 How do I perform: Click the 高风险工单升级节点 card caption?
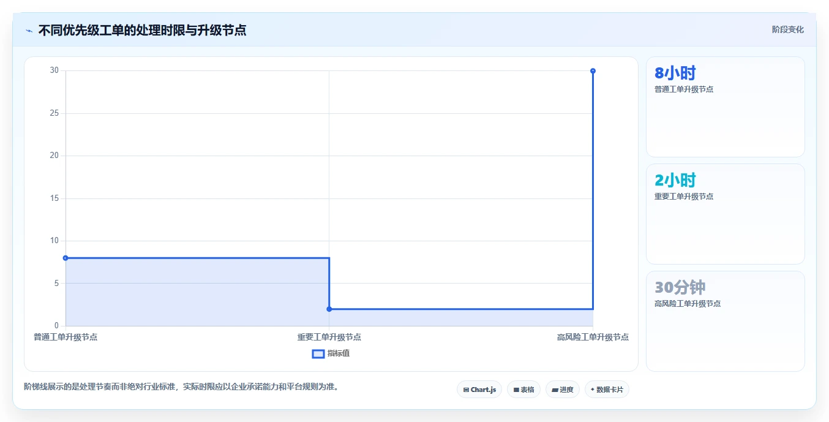point(688,304)
